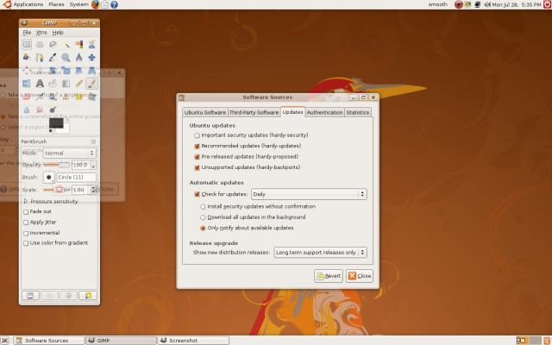552x345 pixels.
Task: Open the GIMP Help menu
Action: [58, 33]
